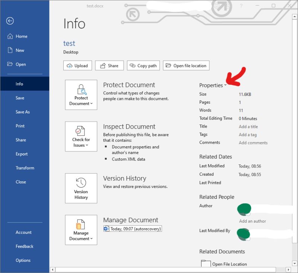Viewport: 298px width, 273px height.
Task: Open the Options menu item
Action: click(x=23, y=260)
